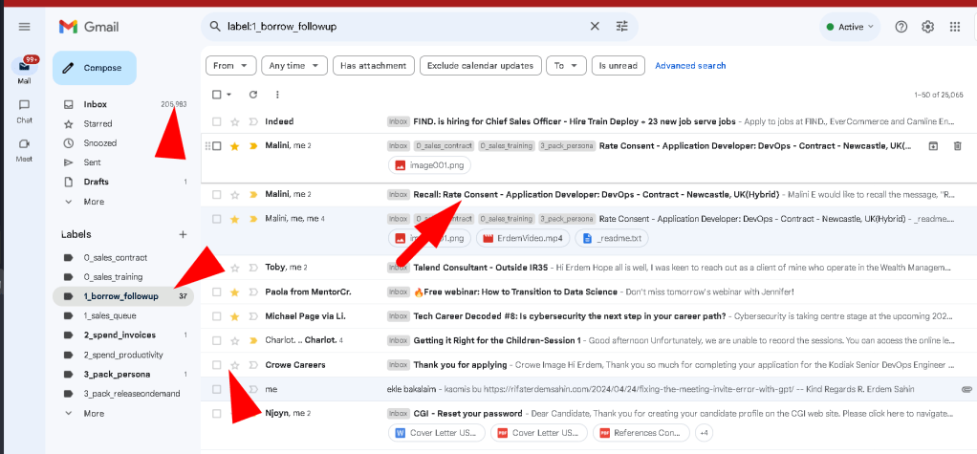Star the Recall: Rate Consent email
Image resolution: width=977 pixels, height=454 pixels.
click(235, 194)
